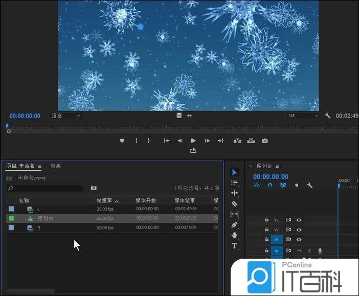
Task: Open the 项目 panel menu
Action: click(x=39, y=166)
